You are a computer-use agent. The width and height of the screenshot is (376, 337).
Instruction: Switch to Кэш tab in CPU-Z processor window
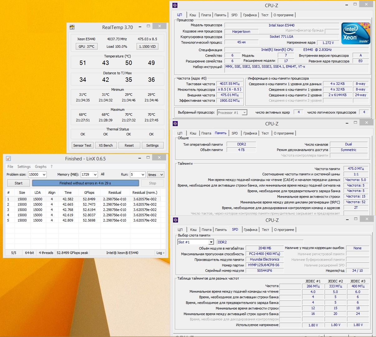tap(193, 15)
